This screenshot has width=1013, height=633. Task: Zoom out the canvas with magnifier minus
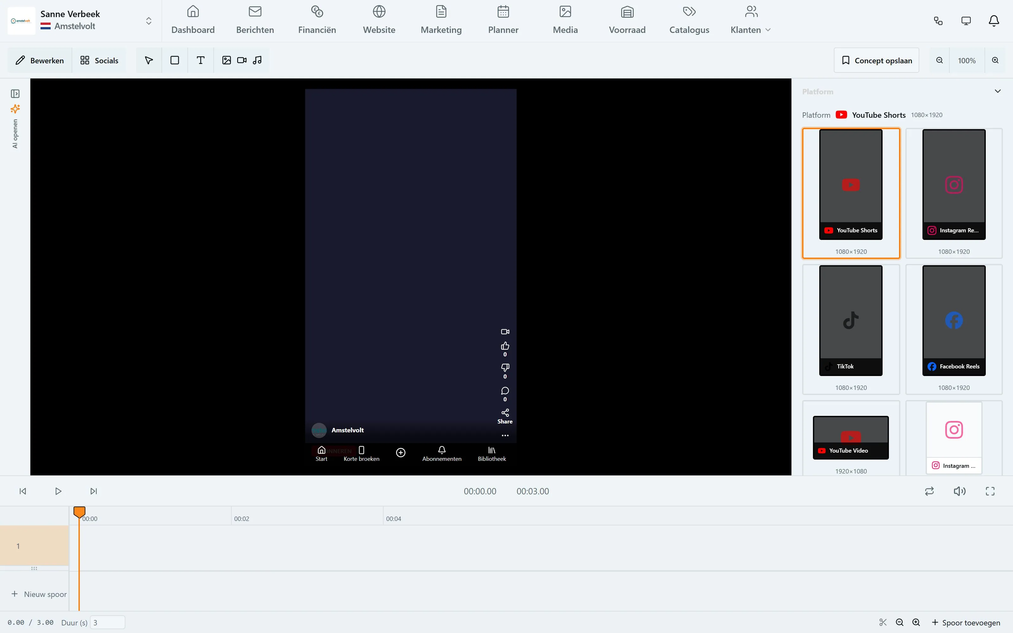tap(940, 60)
